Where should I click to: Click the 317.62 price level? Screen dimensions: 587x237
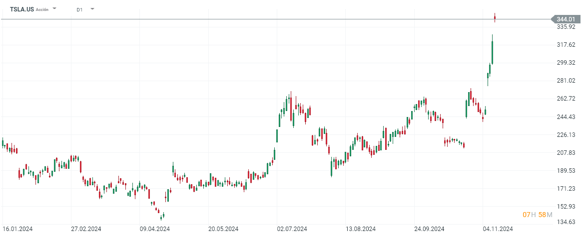[567, 45]
